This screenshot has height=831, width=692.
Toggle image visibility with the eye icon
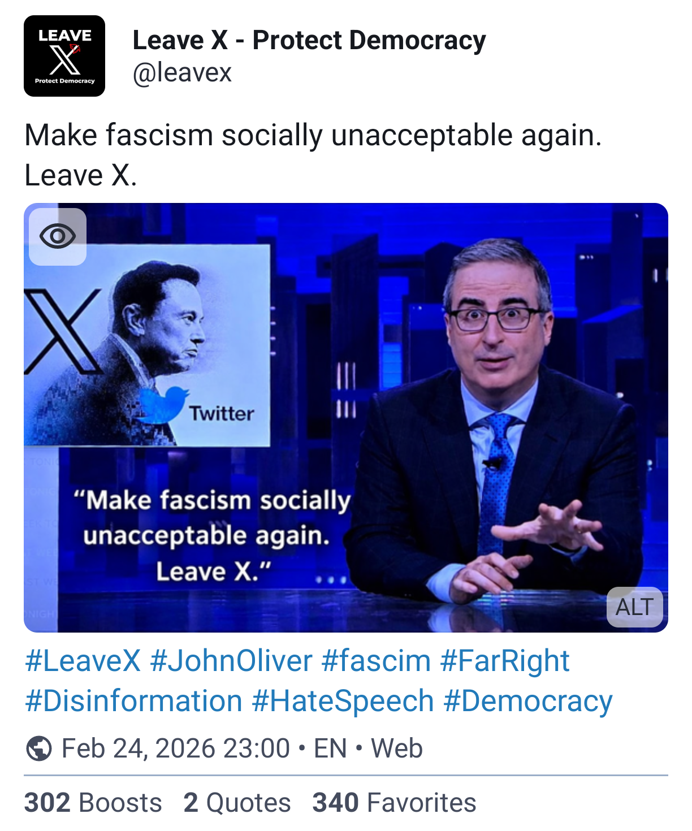[58, 236]
